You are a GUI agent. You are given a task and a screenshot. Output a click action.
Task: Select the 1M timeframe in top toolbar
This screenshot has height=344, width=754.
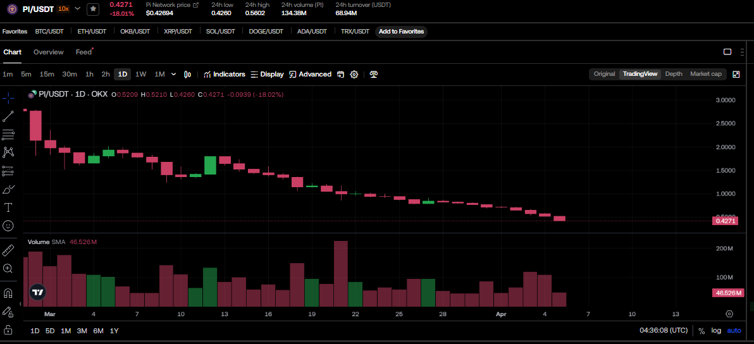click(159, 75)
